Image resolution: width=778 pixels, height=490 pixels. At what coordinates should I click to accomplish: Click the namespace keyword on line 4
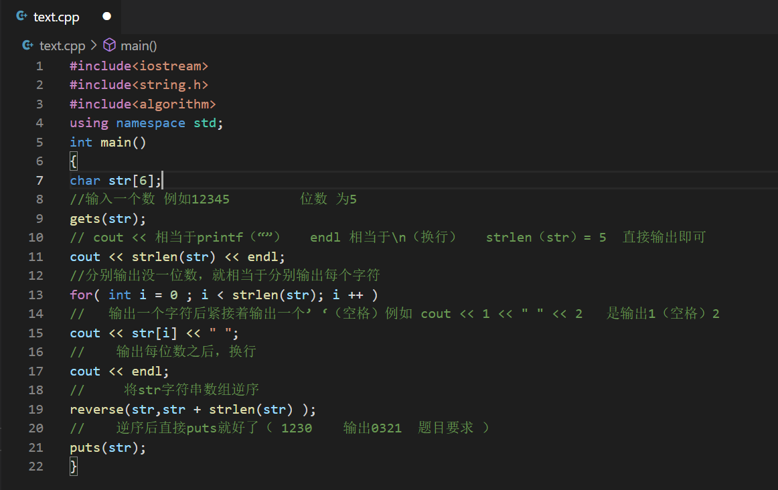150,123
